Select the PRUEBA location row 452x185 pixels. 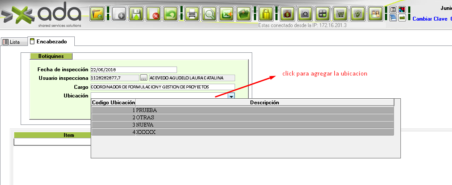click(x=243, y=110)
